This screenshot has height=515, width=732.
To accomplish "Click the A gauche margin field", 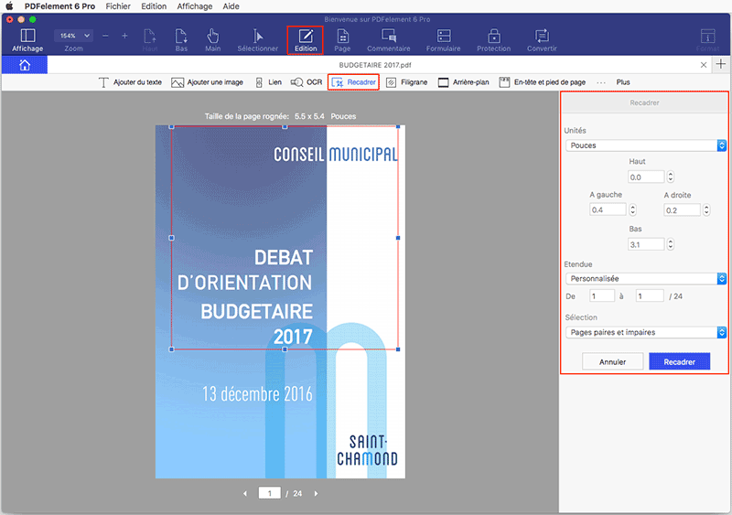I will [608, 209].
